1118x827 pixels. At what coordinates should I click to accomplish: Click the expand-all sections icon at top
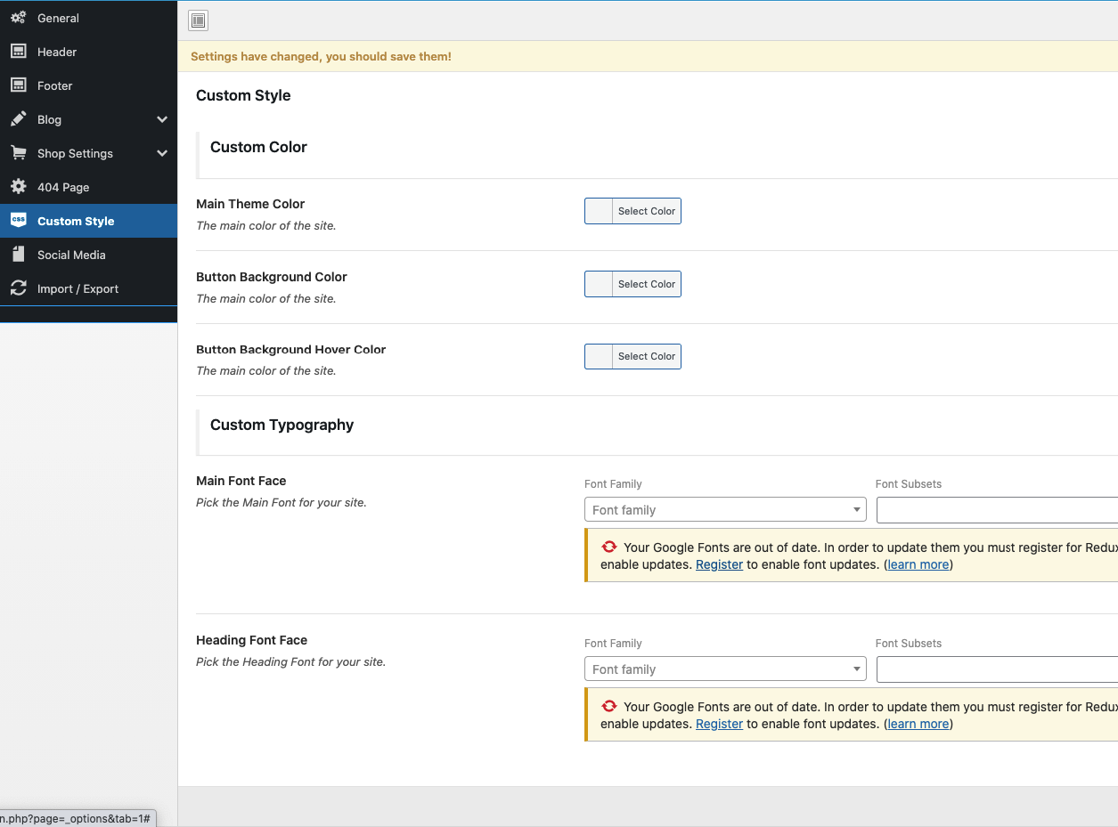[198, 20]
